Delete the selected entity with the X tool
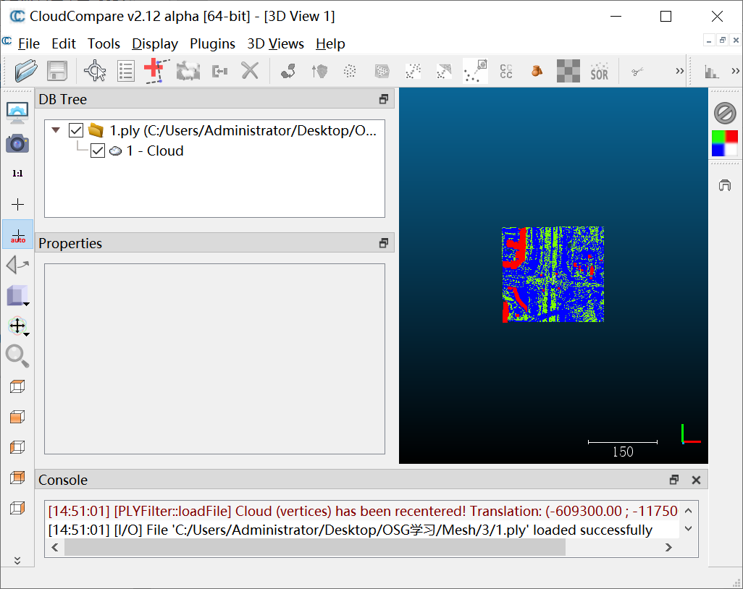Viewport: 743px width, 589px height. tap(250, 70)
